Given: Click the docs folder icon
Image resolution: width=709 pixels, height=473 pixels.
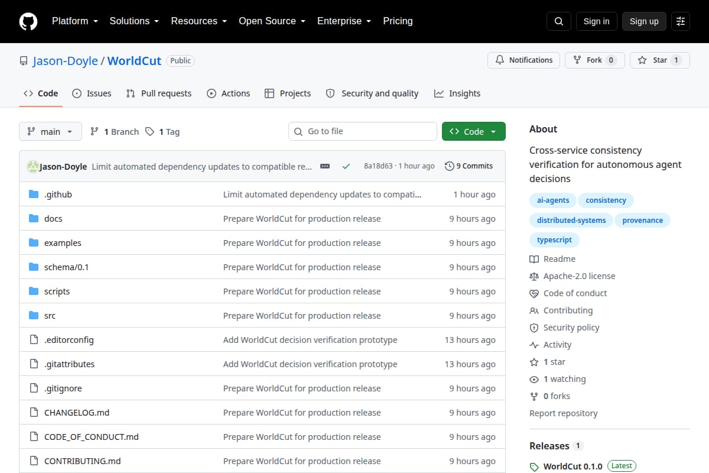Looking at the screenshot, I should 34,218.
